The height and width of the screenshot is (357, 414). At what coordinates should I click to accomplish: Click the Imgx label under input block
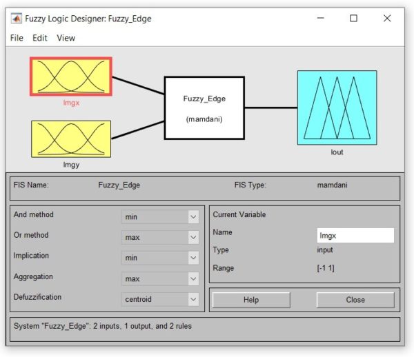point(70,103)
